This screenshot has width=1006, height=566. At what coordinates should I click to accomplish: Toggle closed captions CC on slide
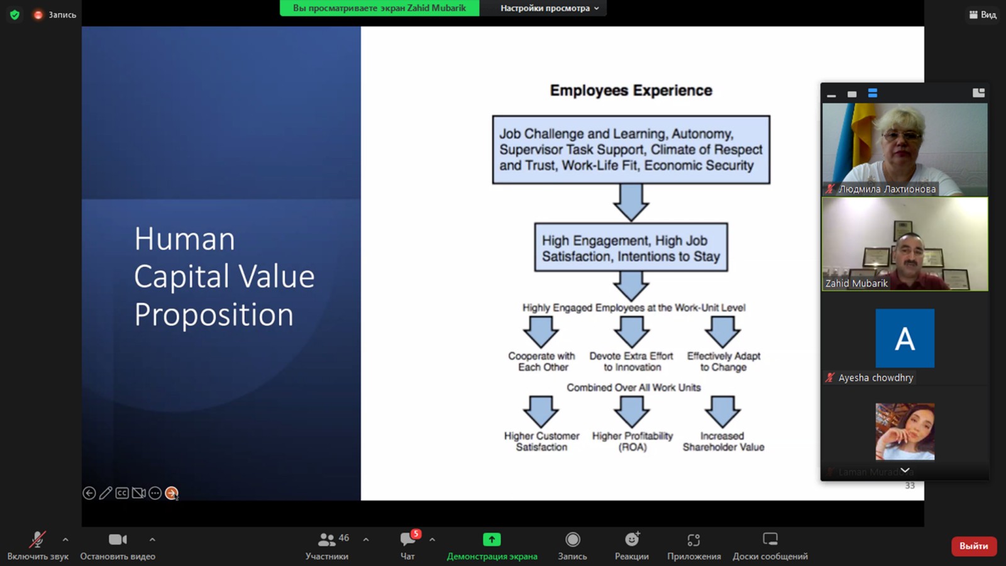pos(122,493)
